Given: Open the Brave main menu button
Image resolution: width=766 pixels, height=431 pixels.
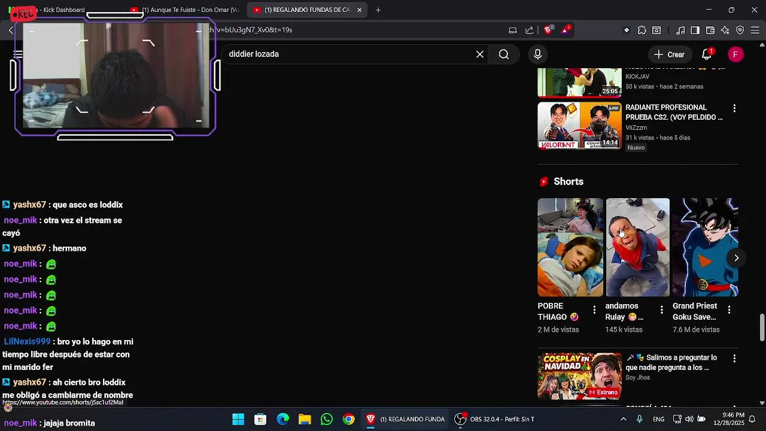Looking at the screenshot, I should 755,30.
